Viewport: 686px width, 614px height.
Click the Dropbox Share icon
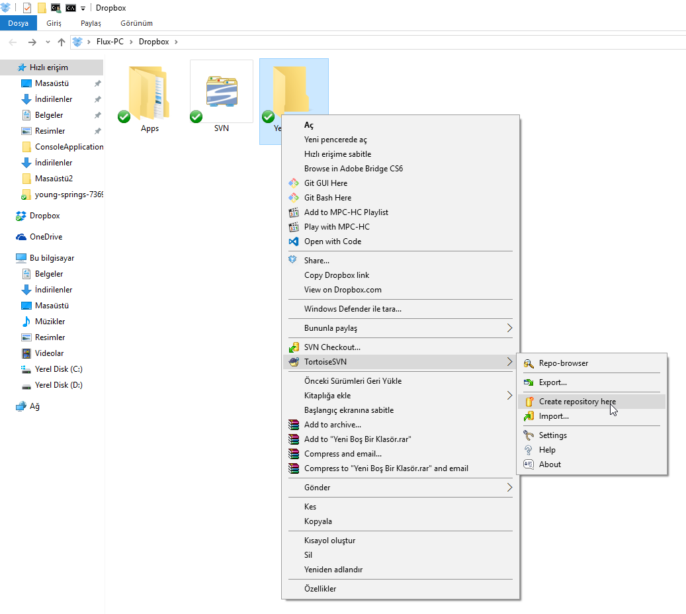(x=292, y=259)
